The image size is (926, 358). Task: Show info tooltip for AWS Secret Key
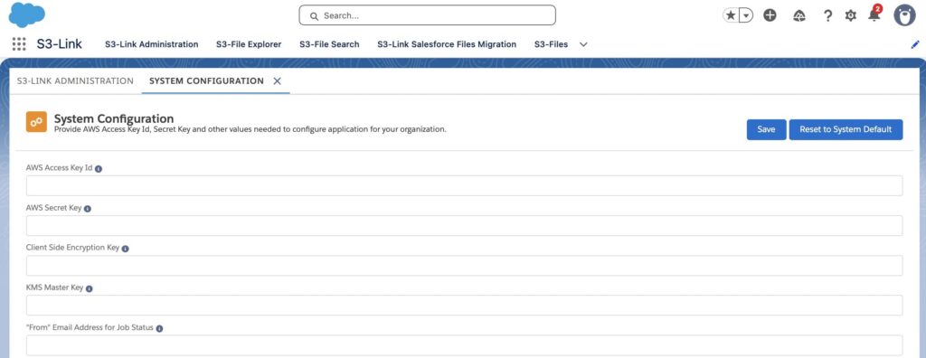click(88, 209)
